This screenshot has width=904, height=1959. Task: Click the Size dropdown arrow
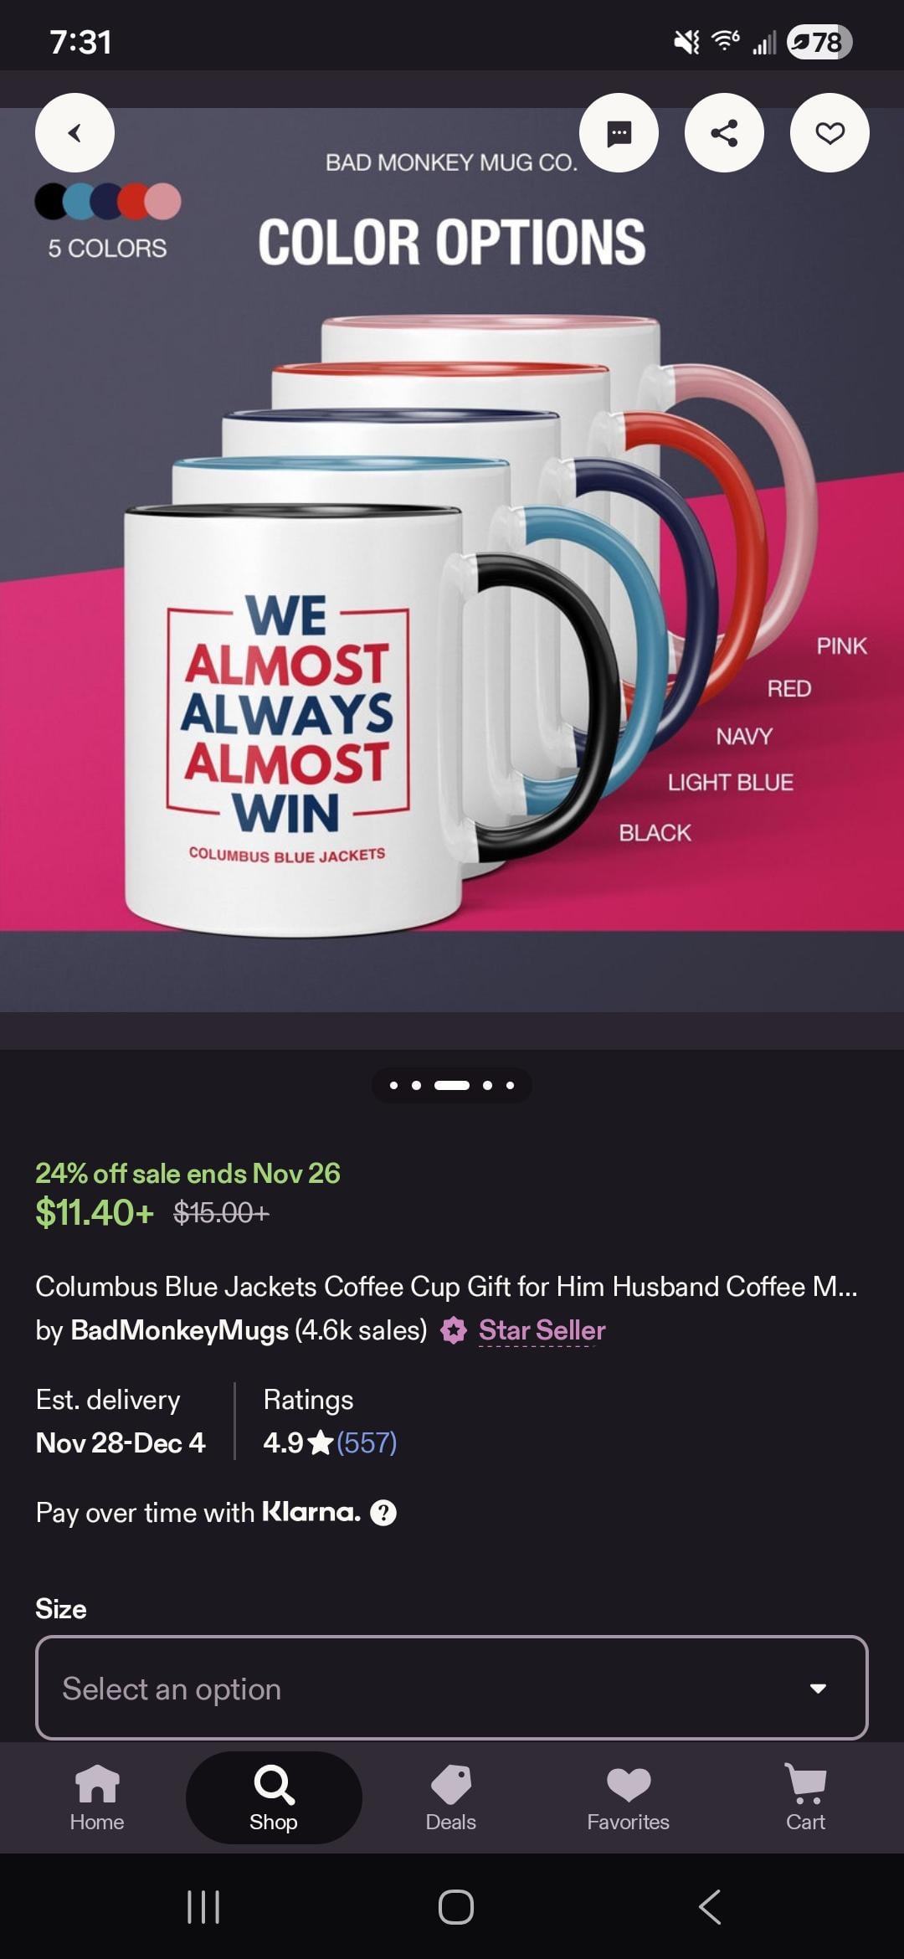(818, 1689)
